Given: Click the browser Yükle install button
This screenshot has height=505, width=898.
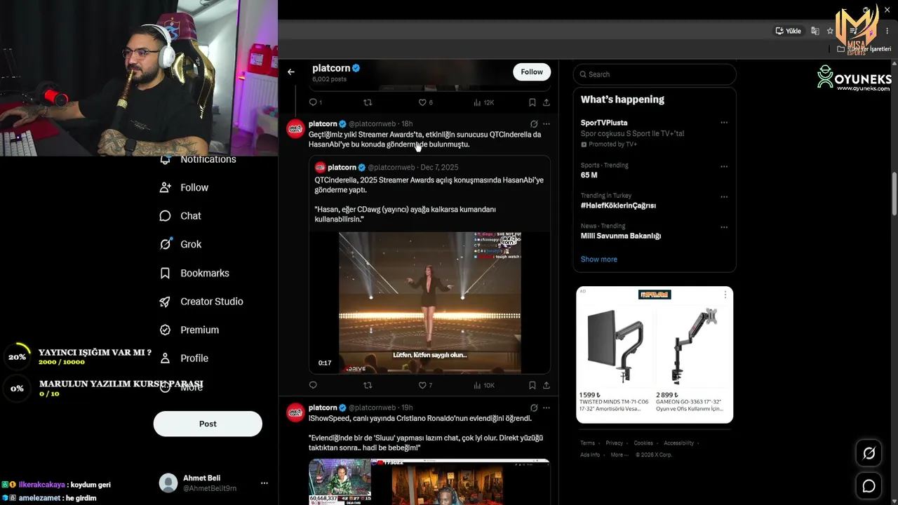Looking at the screenshot, I should tap(788, 31).
